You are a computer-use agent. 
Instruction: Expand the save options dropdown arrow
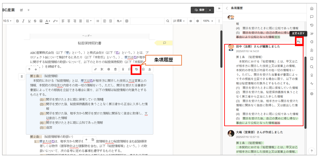click(210, 10)
